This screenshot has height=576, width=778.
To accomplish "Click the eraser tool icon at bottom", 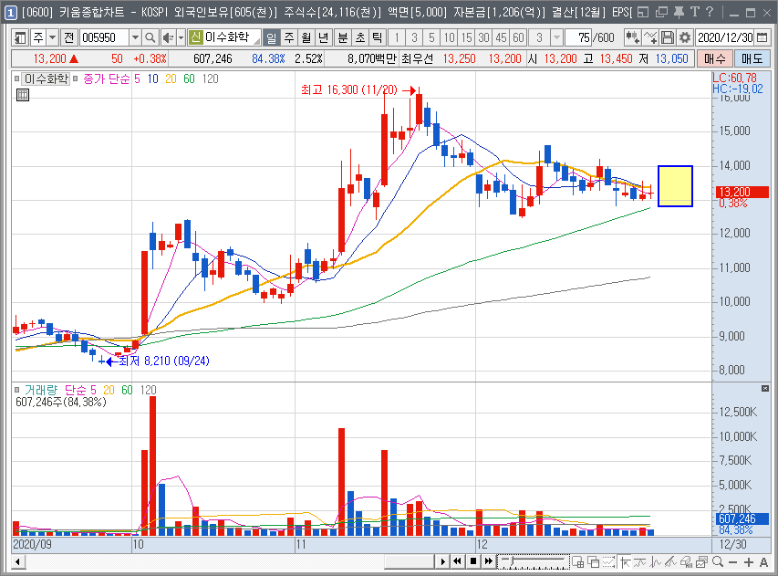I will tap(686, 561).
